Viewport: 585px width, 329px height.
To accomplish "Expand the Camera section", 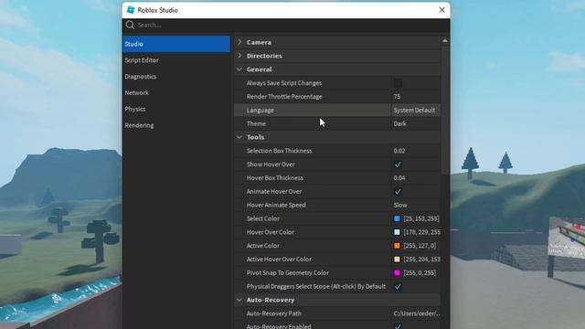I will pos(239,42).
